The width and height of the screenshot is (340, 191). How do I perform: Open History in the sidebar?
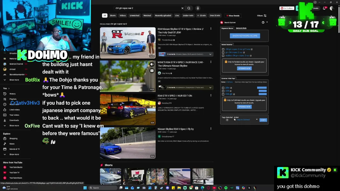(x=12, y=94)
